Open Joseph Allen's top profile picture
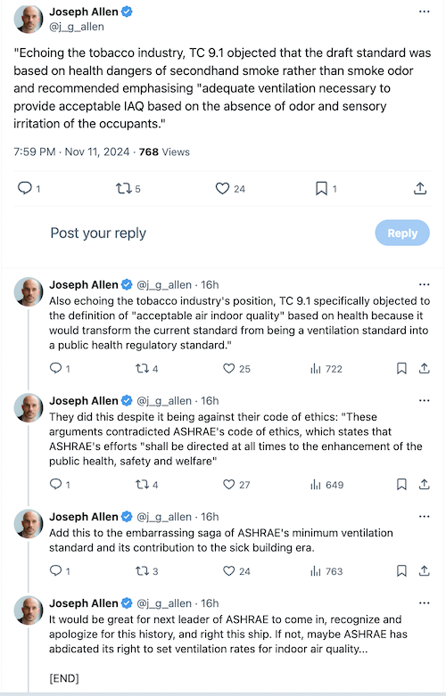Screen dimensions: 446x696 [x=29, y=19]
